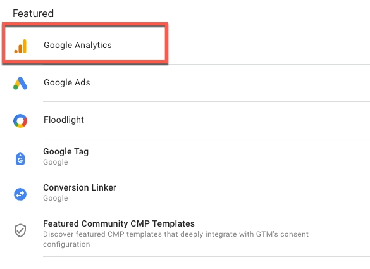This screenshot has height=269, width=370.
Task: Open Featured Community CMP Templates title
Action: (x=119, y=223)
